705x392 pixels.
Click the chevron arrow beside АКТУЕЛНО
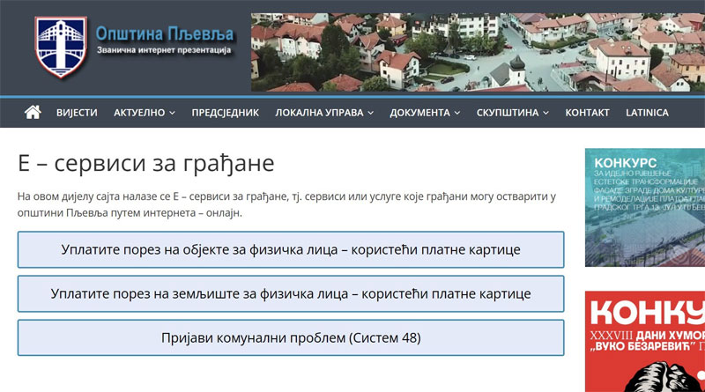[173, 114]
